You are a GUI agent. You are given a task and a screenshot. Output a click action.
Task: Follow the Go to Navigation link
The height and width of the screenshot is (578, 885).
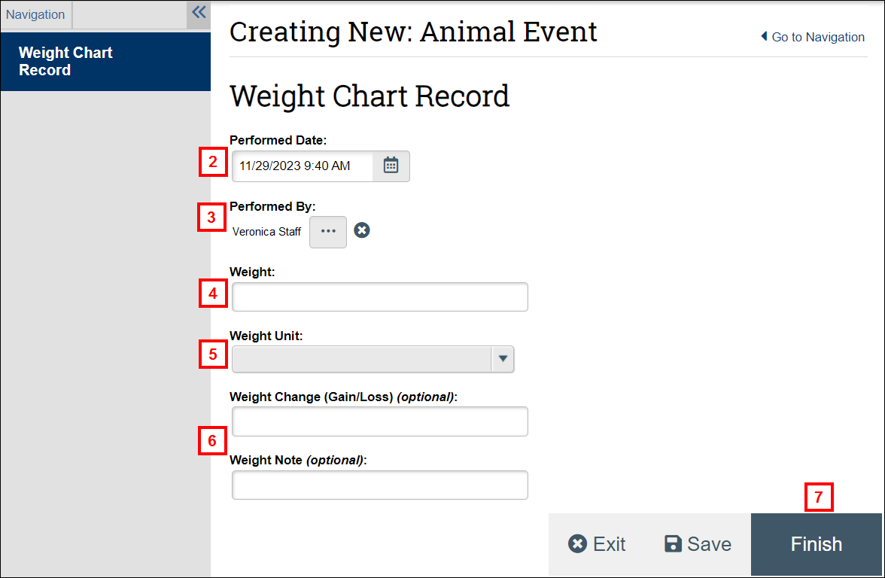pyautogui.click(x=817, y=37)
